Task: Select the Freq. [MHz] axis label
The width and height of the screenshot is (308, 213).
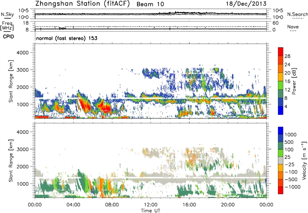Action: [7, 26]
